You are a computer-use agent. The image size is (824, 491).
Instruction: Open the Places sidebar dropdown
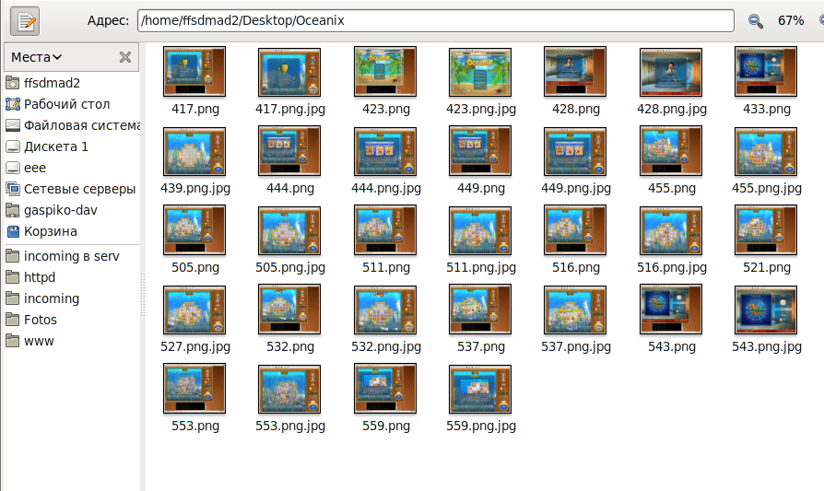pyautogui.click(x=36, y=57)
